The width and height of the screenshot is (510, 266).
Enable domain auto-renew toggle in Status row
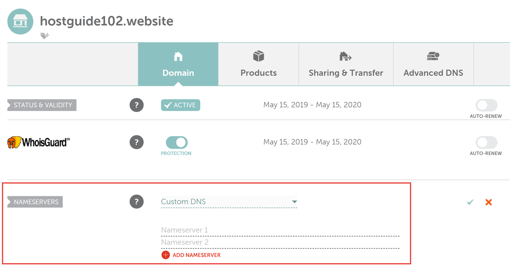click(486, 105)
